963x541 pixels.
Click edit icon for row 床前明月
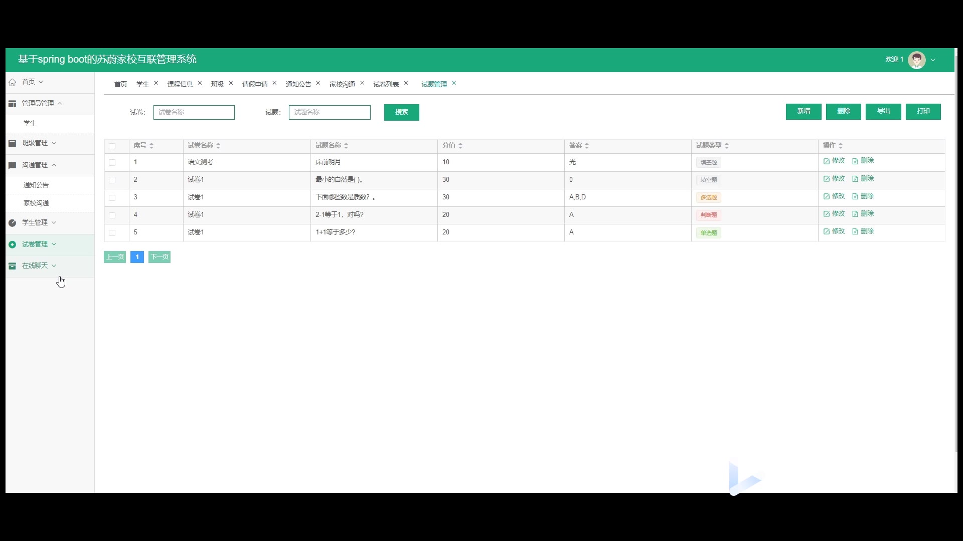pos(827,161)
